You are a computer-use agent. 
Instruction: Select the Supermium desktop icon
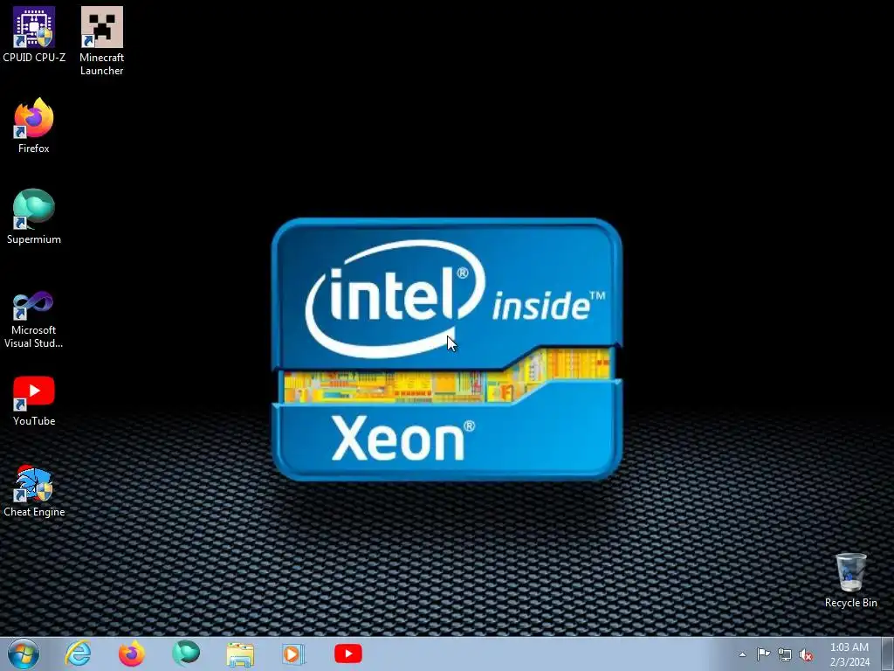click(x=34, y=217)
